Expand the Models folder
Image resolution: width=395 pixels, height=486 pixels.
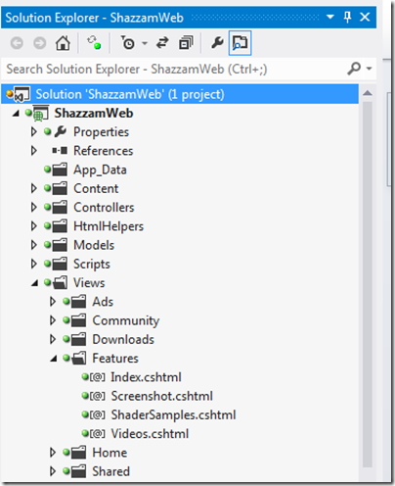pos(34,245)
